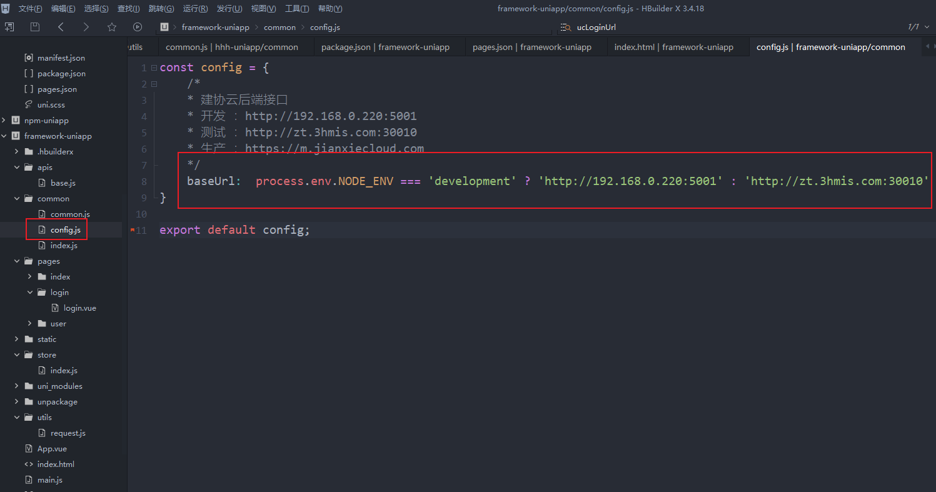Viewport: 936px width, 492px height.
Task: Click the HBuilder X logo icon
Action: 6,9
